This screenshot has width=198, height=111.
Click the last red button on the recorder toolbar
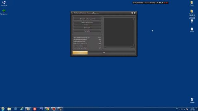pyautogui.click(x=167, y=3)
